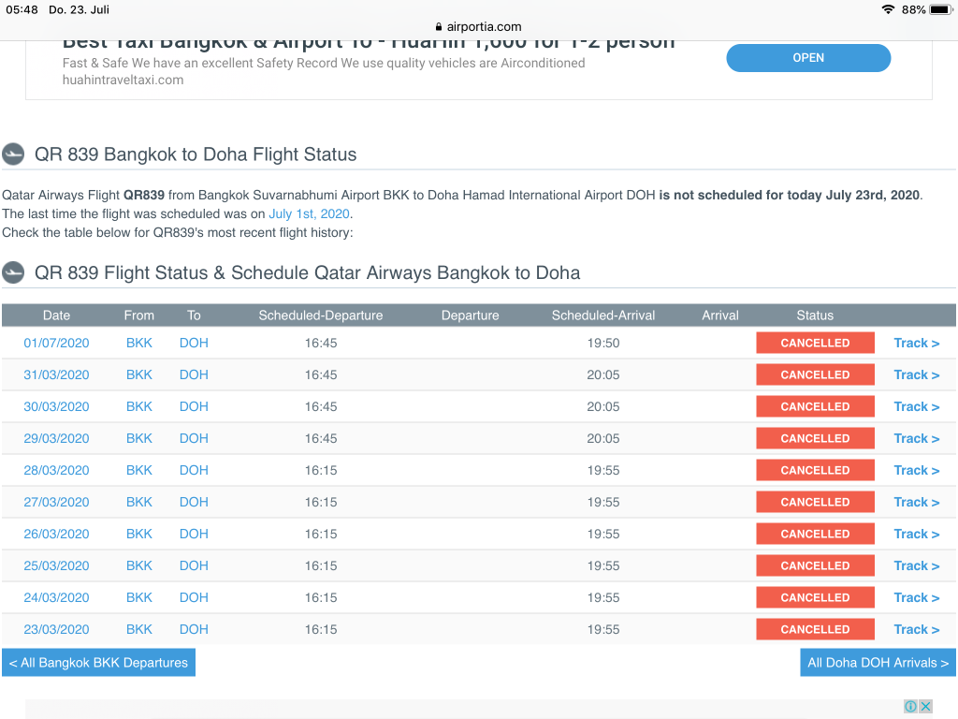Go to All Doha DOH Arrivals
Viewport: 958px width, 719px height.
878,663
